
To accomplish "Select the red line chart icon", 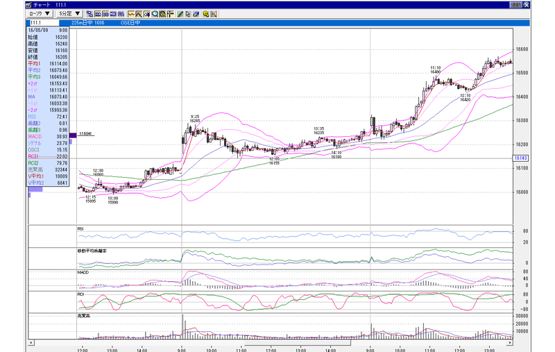I will coord(131,14).
